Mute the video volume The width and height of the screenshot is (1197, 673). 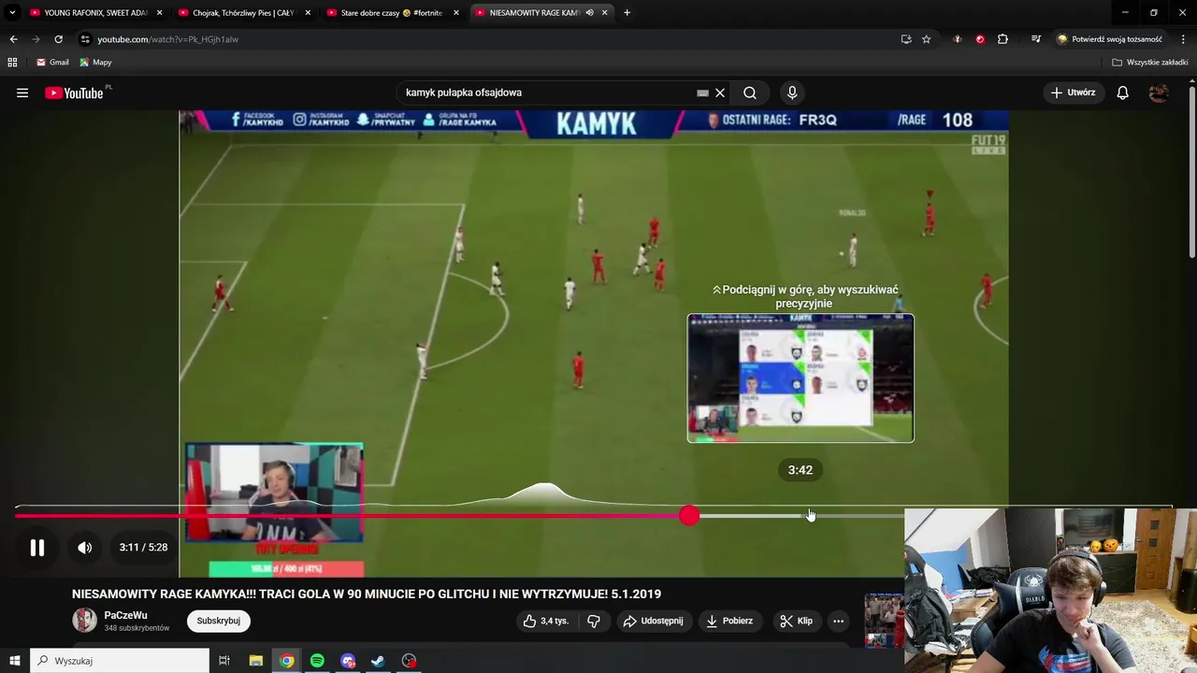coord(84,548)
